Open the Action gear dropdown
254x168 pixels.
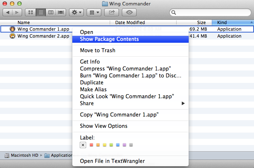pyautogui.click(x=76, y=12)
